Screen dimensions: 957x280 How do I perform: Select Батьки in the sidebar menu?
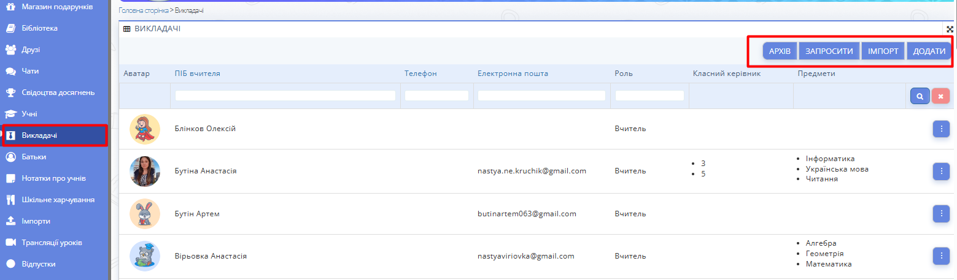click(34, 157)
